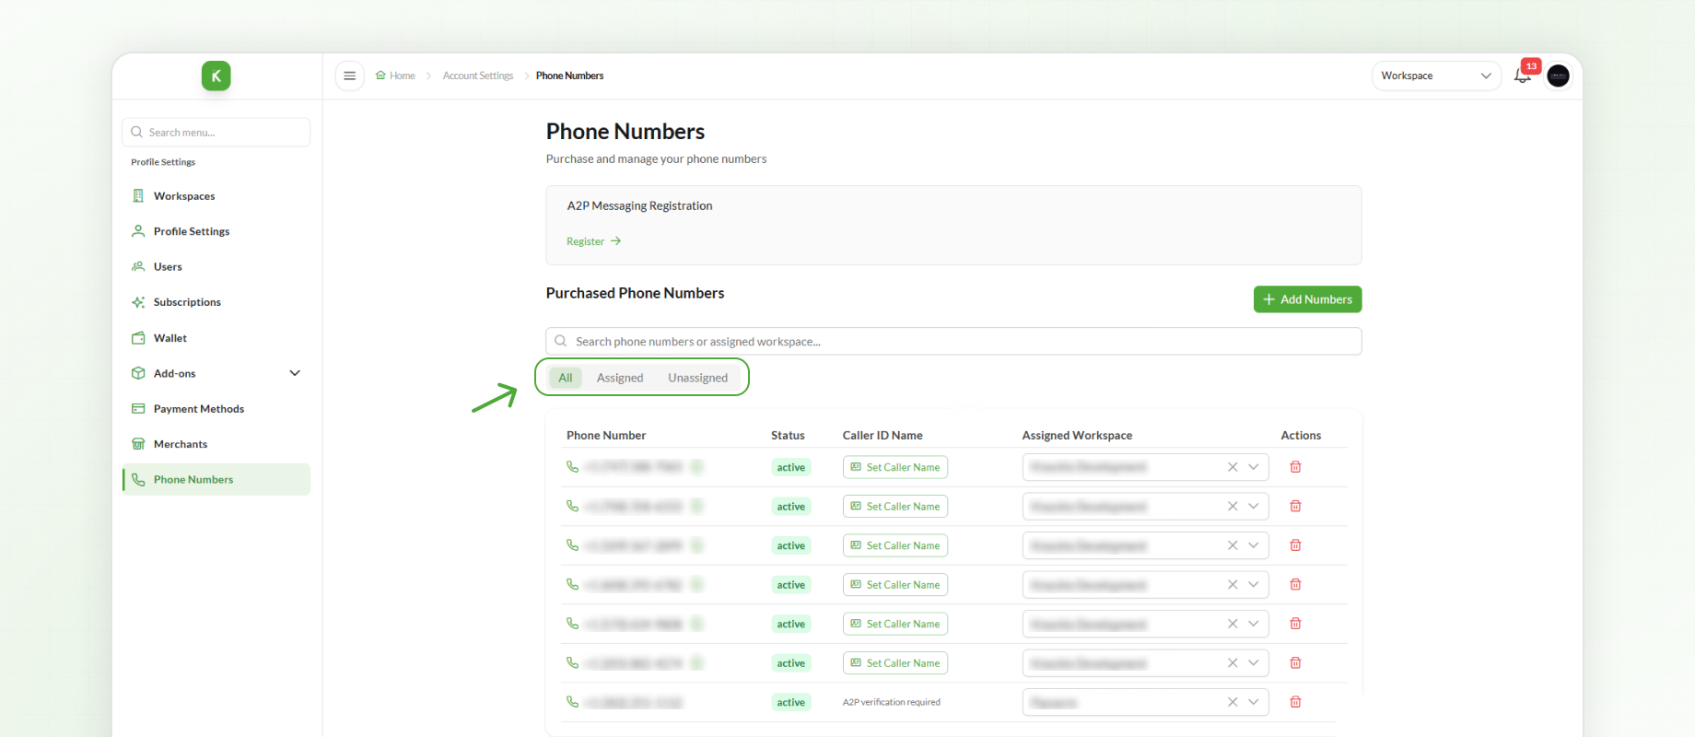Open Account Settings breadcrumb link

pos(478,76)
